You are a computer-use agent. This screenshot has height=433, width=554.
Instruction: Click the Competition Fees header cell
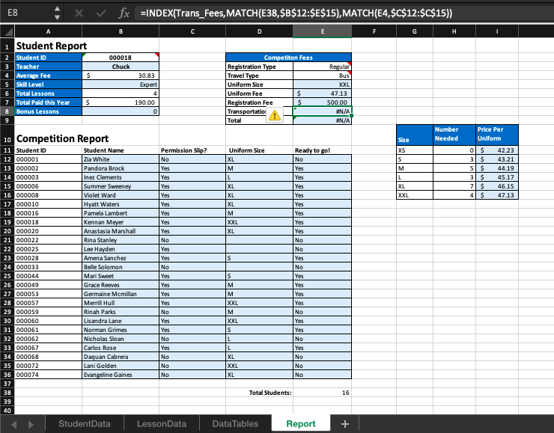tap(288, 58)
